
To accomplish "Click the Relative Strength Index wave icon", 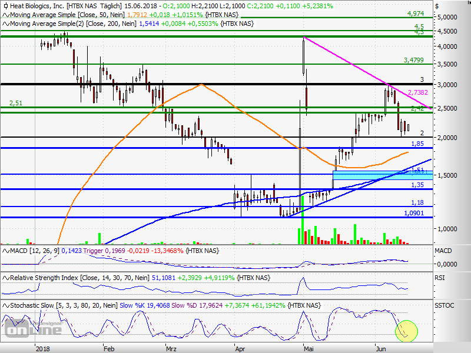I will coord(5,278).
